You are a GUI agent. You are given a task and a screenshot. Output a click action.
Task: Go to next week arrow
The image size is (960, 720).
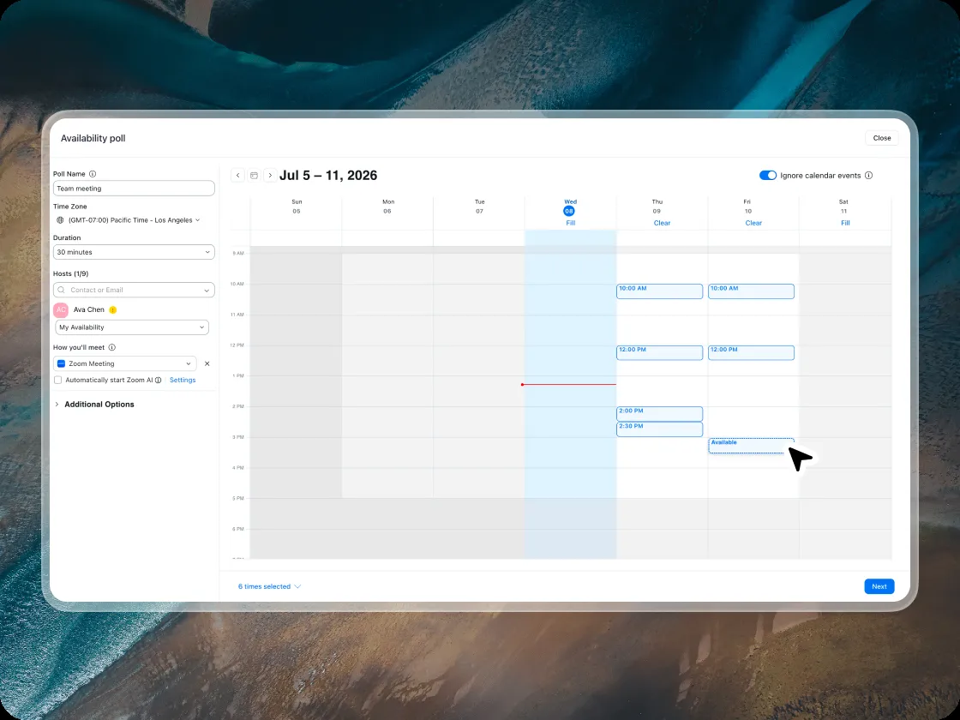270,175
